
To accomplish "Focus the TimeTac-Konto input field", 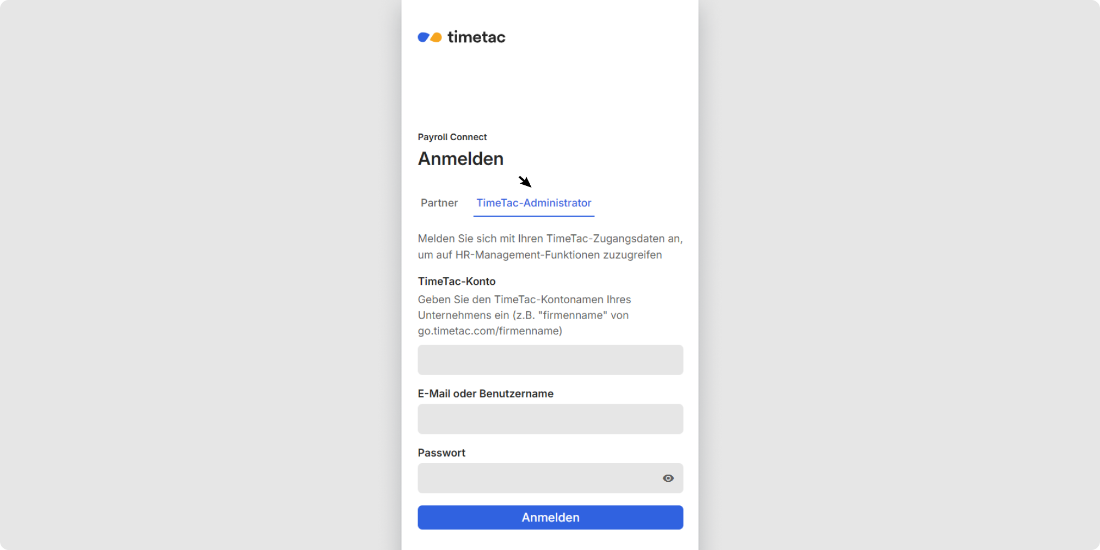I will click(550, 360).
